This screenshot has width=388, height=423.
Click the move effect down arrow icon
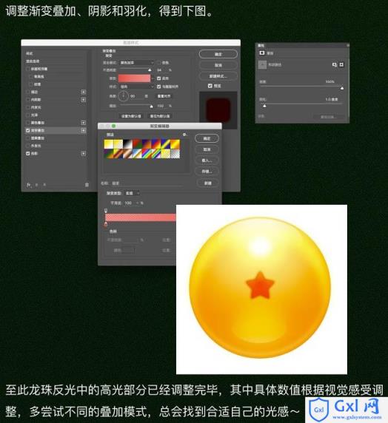click(x=44, y=185)
